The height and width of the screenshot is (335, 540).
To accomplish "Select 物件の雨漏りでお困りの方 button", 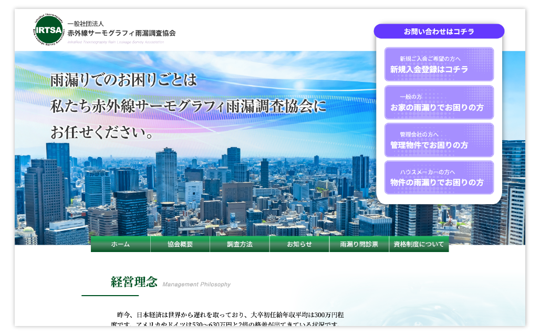I will 439,177.
